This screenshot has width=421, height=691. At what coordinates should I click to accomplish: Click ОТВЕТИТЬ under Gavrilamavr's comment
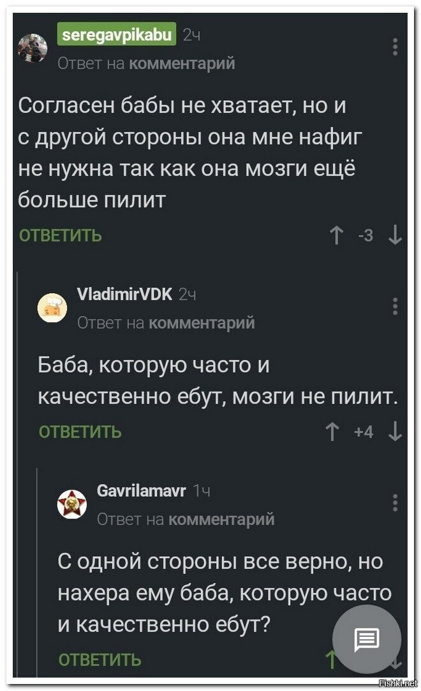[x=100, y=660]
